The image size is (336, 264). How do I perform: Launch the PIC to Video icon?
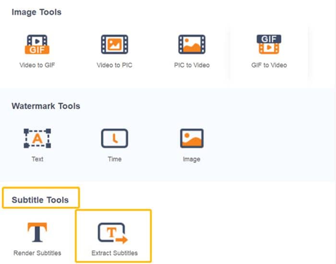point(192,45)
